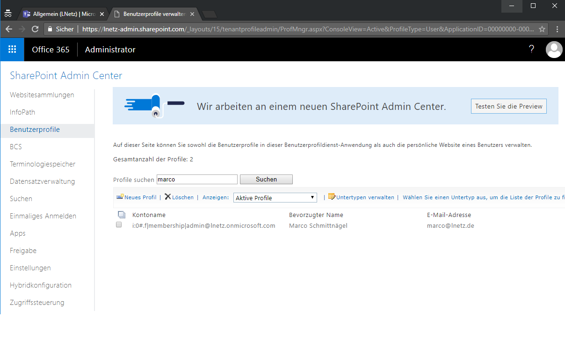Go back with browser back arrow
Screen dimensions: 565x340
8,29
